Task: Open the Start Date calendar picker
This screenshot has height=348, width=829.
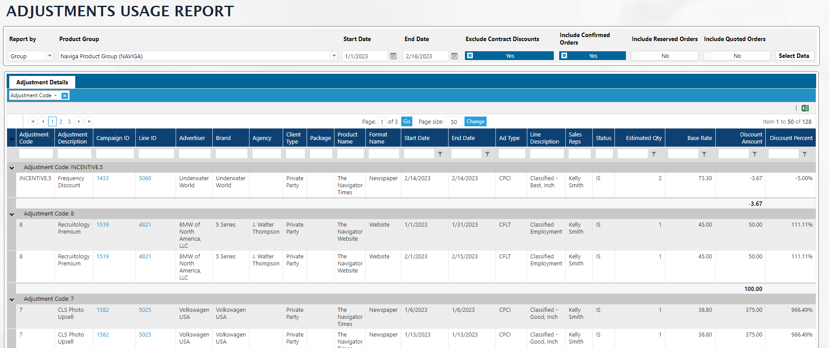Action: pos(393,56)
